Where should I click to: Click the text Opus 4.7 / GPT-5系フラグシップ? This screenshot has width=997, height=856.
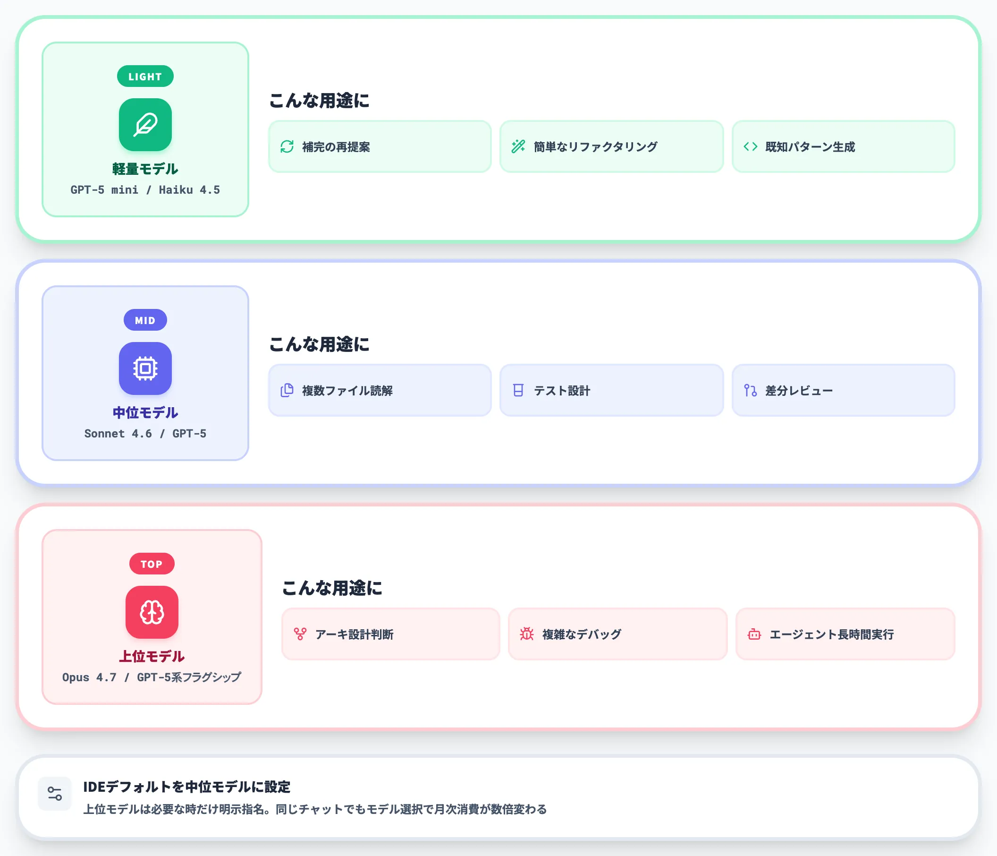(152, 677)
